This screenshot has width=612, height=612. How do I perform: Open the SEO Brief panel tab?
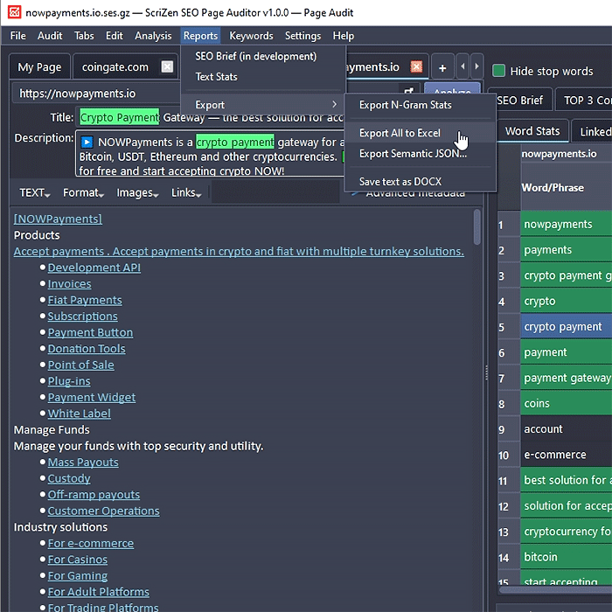tap(519, 101)
